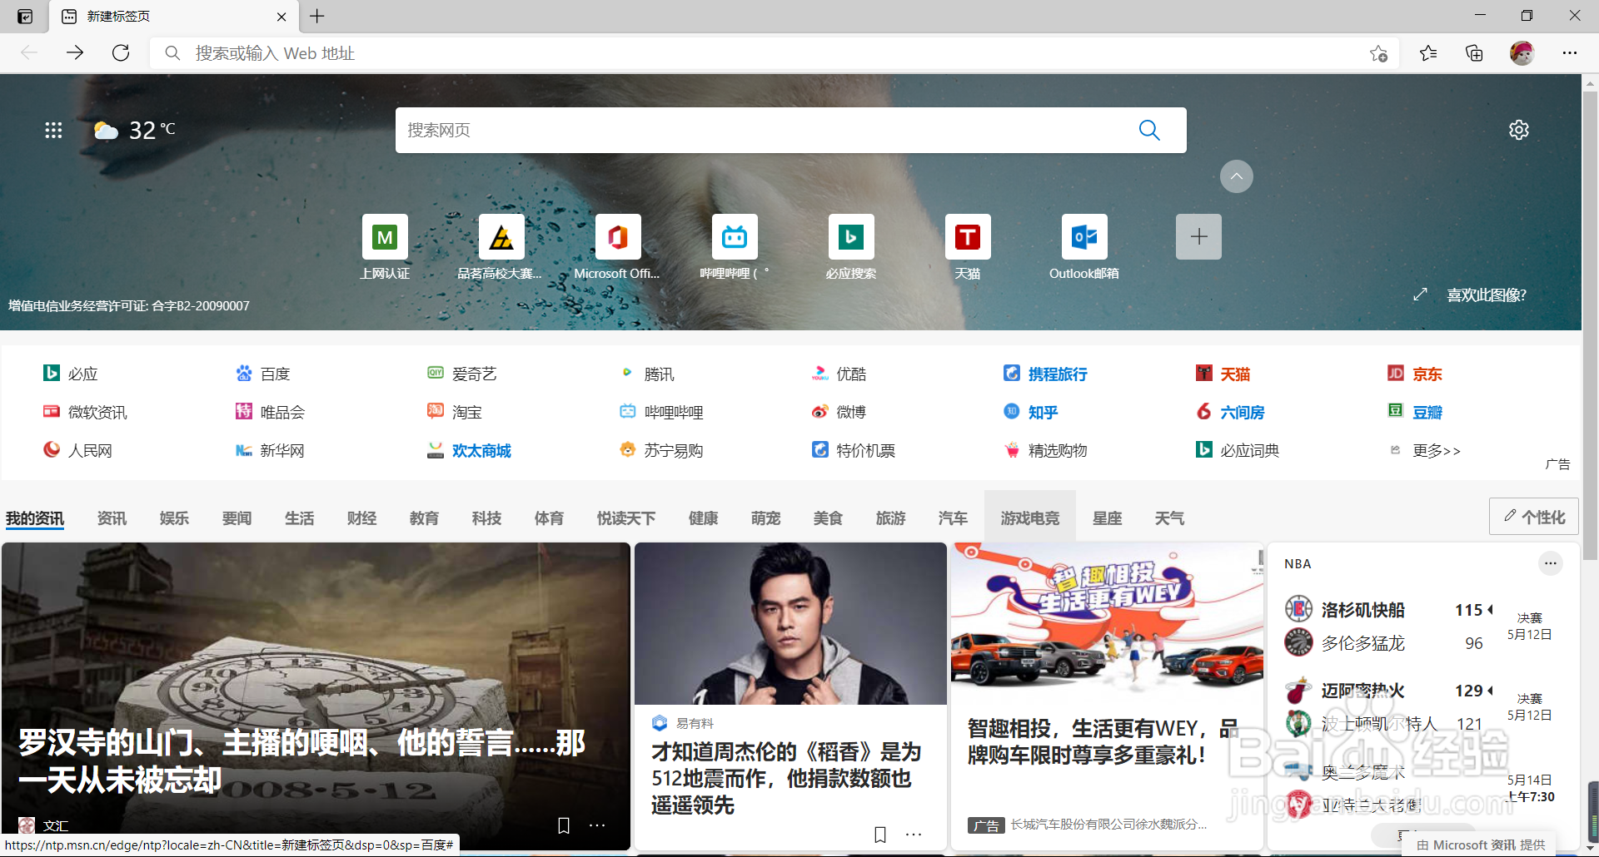Open the weather widget showing 32°C
The width and height of the screenshot is (1599, 857).
click(x=134, y=130)
